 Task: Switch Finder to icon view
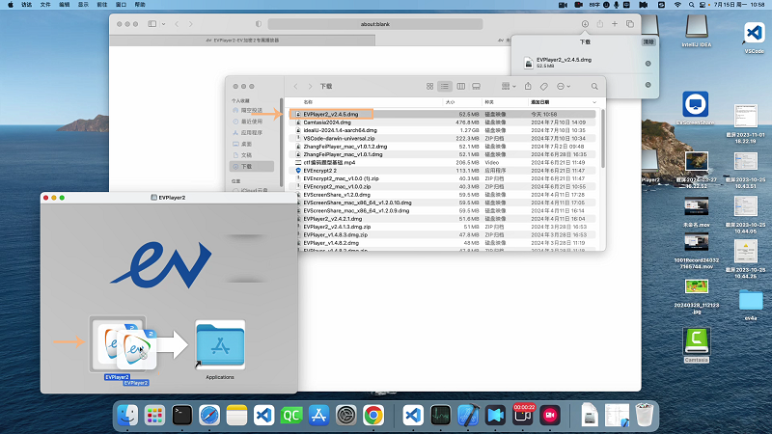(429, 86)
